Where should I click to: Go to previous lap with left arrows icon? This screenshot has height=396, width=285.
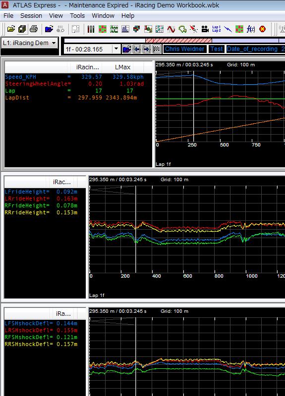[x=137, y=49]
